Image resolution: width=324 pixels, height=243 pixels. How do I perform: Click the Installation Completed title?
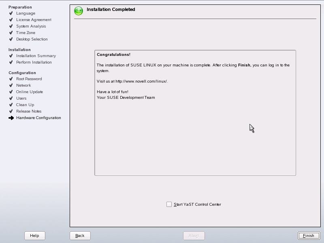pos(111,9)
